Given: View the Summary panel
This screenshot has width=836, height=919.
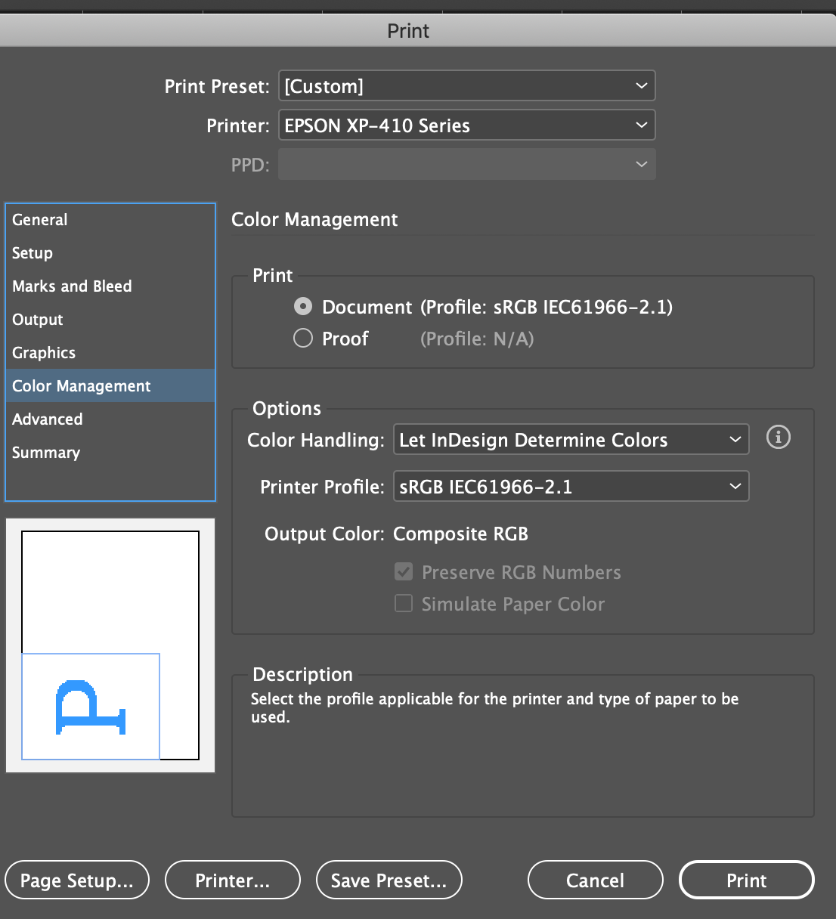Looking at the screenshot, I should pos(45,452).
